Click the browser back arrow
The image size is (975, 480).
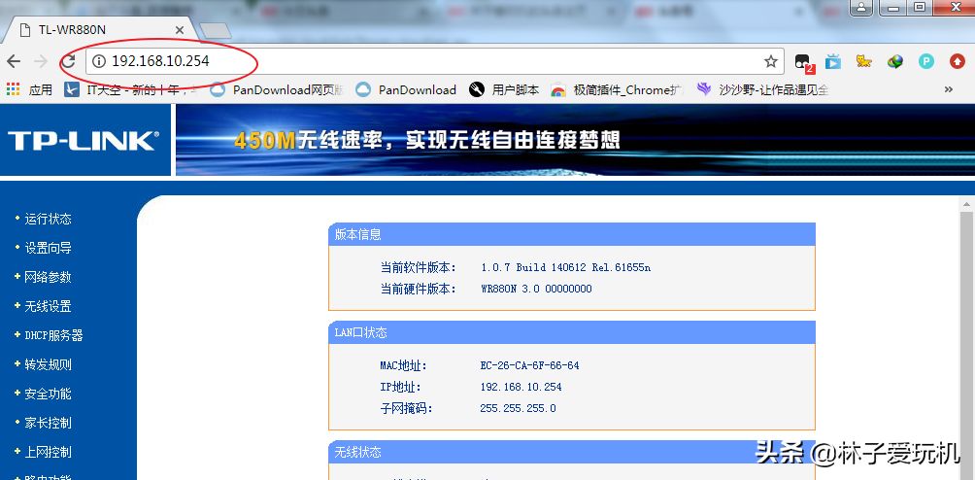tap(14, 61)
